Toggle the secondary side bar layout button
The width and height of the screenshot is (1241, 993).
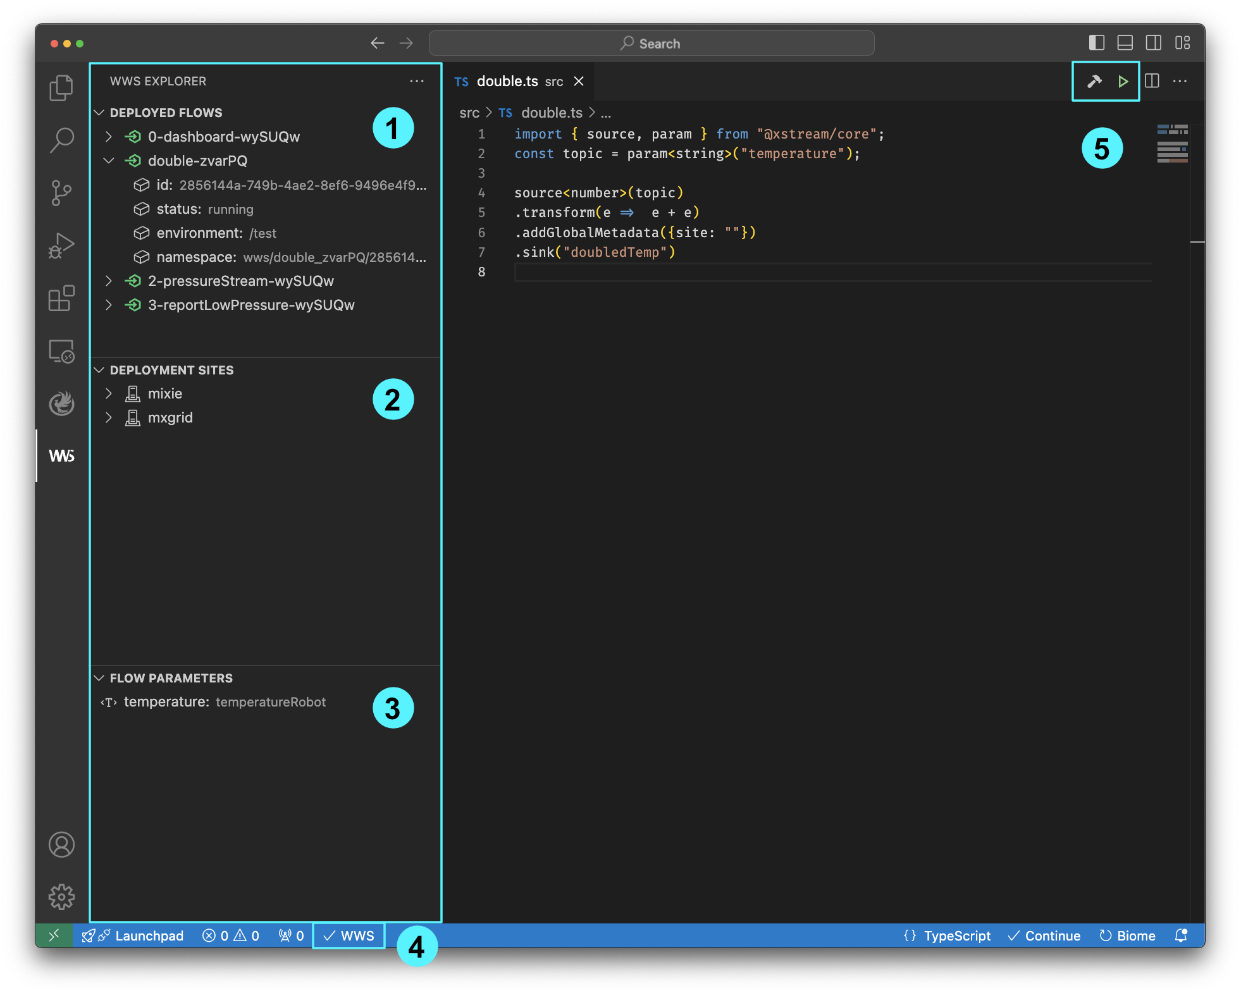coord(1153,43)
